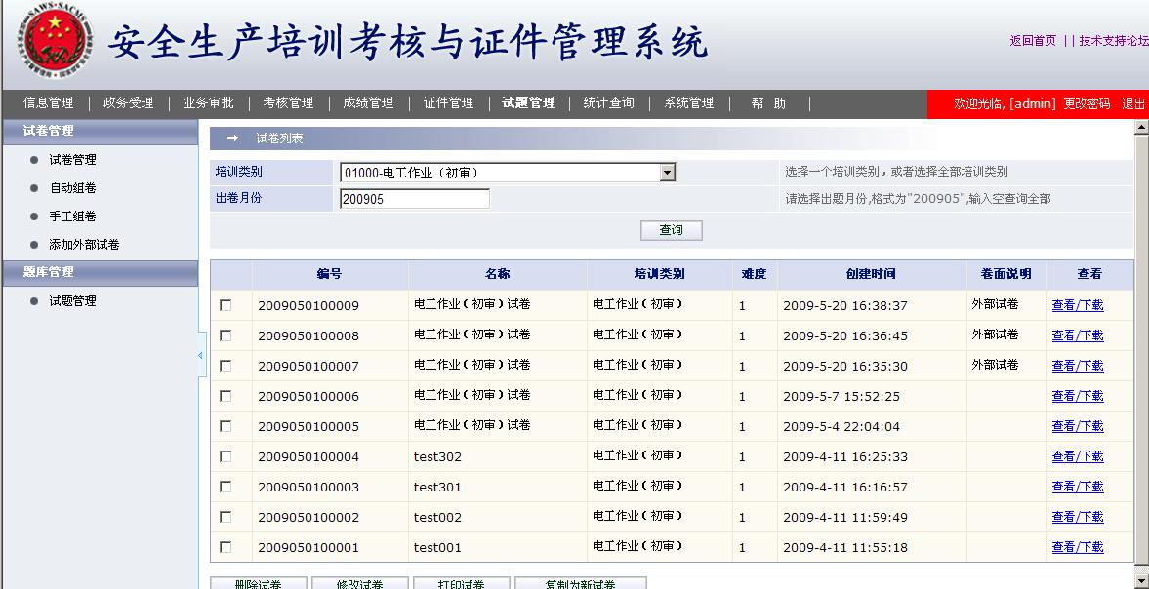The image size is (1149, 589).
Task: Open the 帮助 menu
Action: pyautogui.click(x=768, y=103)
